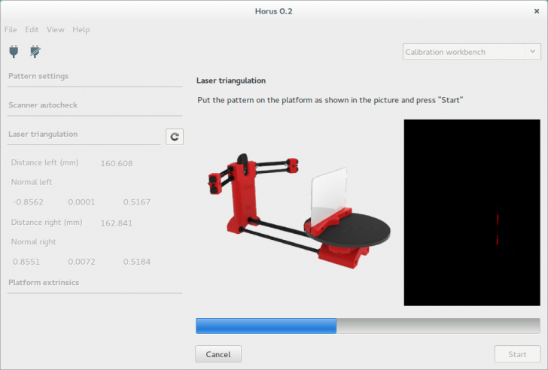Expand the Pattern settings section
This screenshot has width=548, height=370.
38,76
